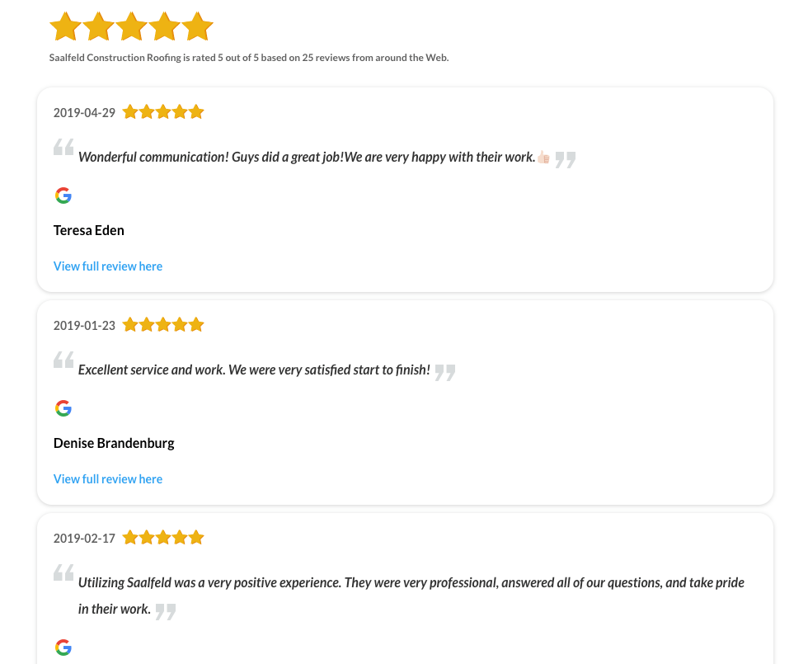
Task: Click the large overall five-star rating
Action: point(132,26)
